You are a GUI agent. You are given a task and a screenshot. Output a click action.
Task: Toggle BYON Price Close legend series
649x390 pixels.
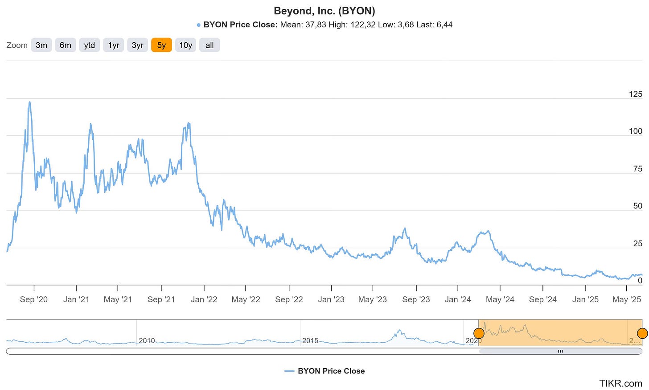point(324,371)
